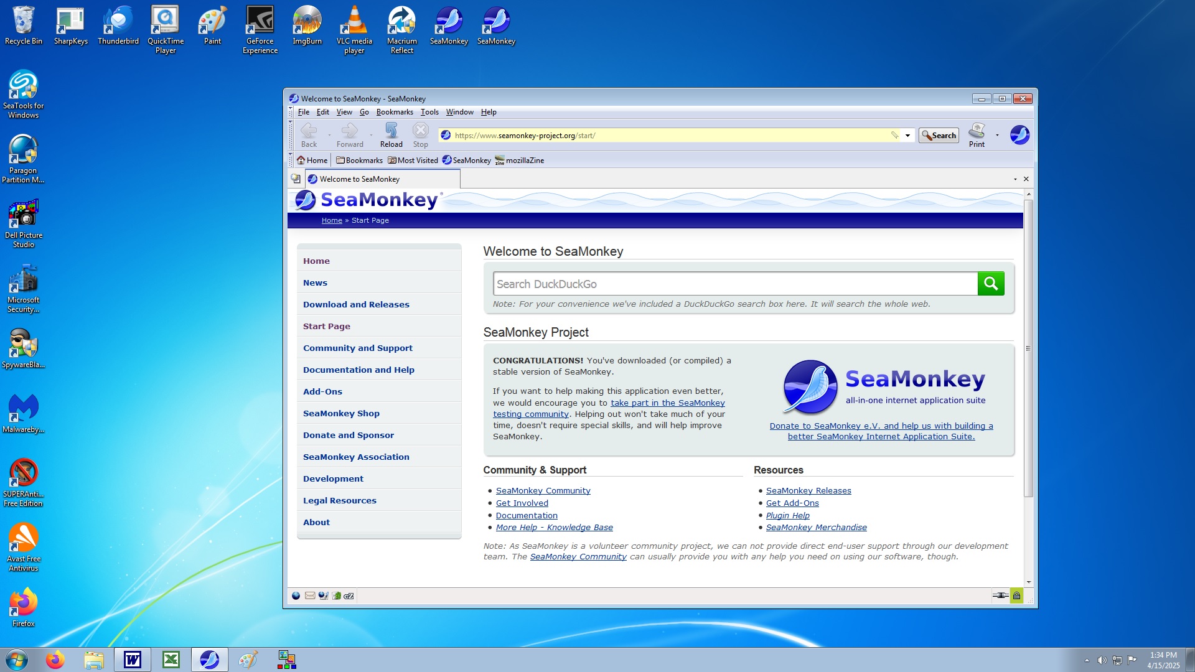Open Mail & Newsgroups envelope icon in status bar
Screen dimensions: 1195x672
point(309,596)
